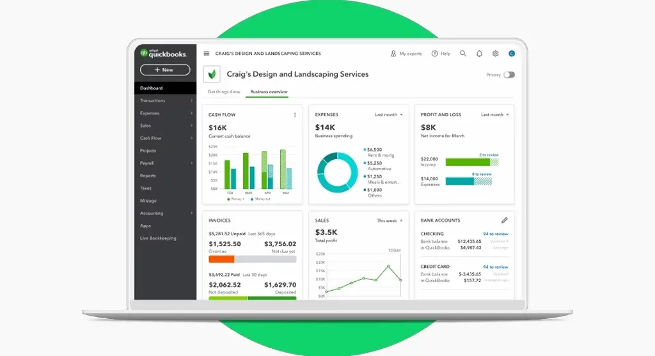Viewport: 655px width, 356px height.
Task: Open Sales This week dropdown
Action: coord(390,221)
